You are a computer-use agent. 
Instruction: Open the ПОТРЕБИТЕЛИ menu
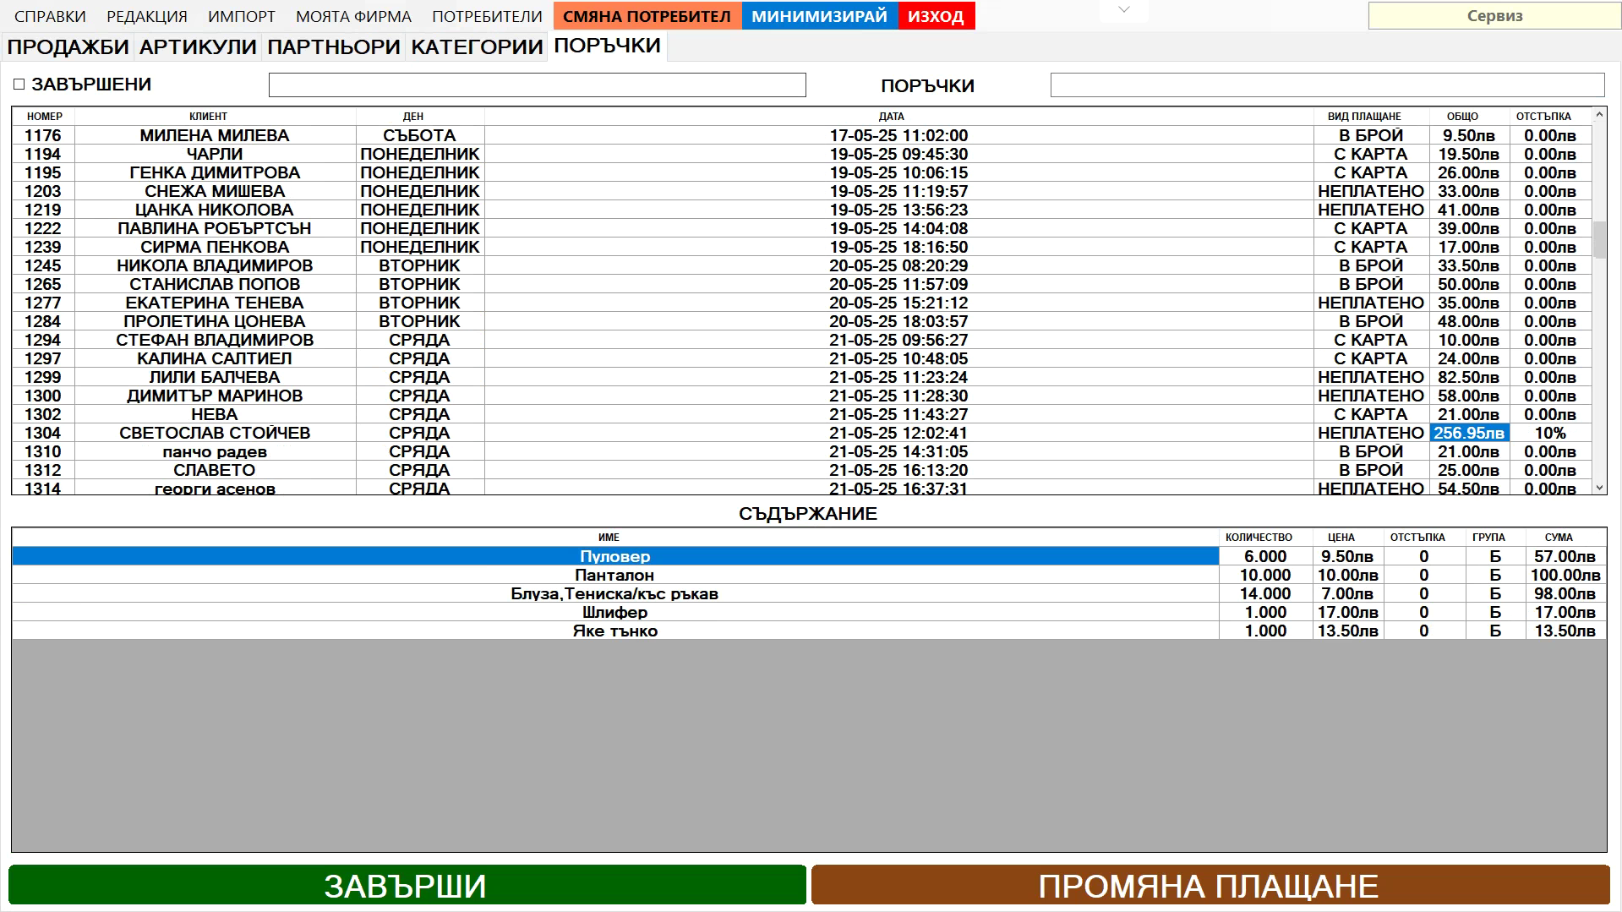click(x=486, y=15)
